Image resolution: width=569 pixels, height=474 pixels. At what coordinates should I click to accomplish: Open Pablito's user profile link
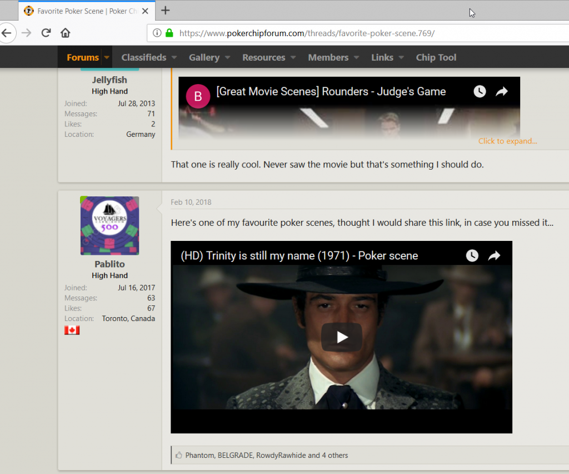pyautogui.click(x=109, y=264)
